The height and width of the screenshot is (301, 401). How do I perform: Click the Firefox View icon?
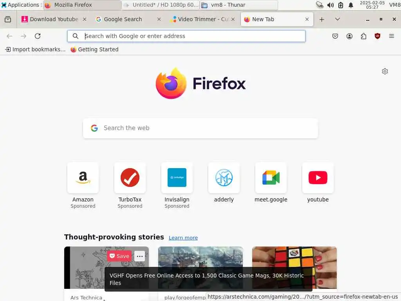(x=8, y=19)
